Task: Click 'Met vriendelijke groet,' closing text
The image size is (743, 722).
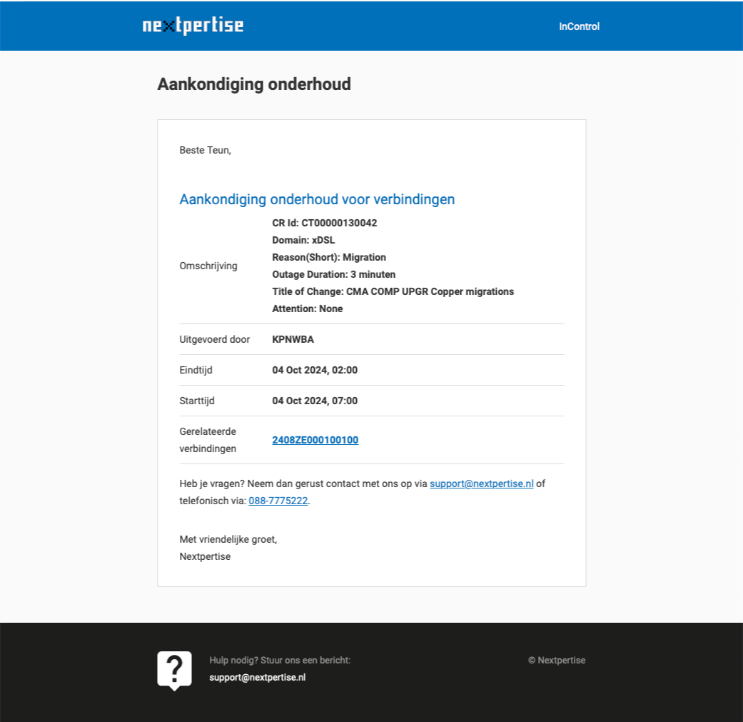Action: click(228, 539)
